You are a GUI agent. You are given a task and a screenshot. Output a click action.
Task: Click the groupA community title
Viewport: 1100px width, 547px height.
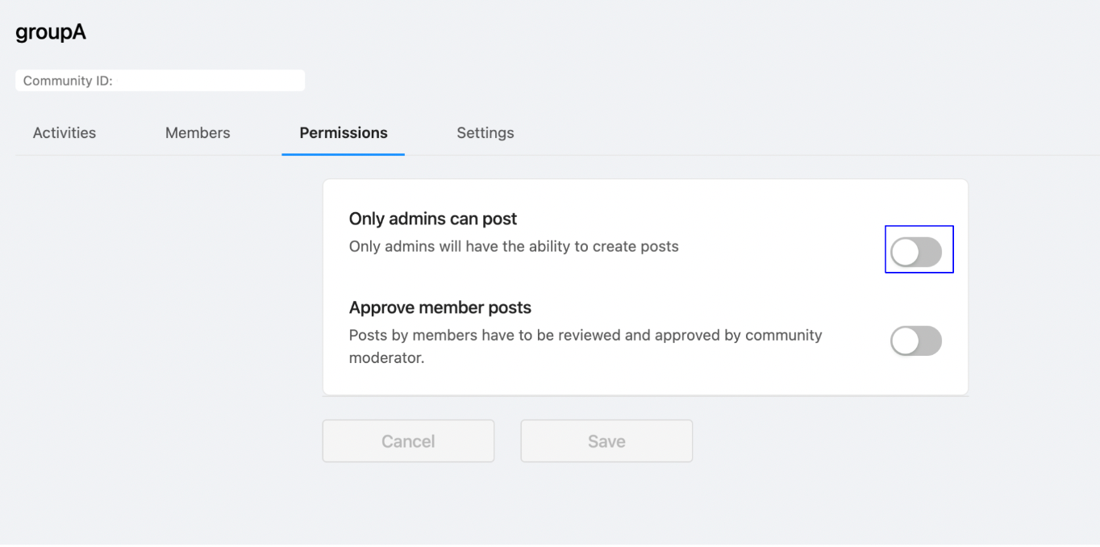pos(51,33)
